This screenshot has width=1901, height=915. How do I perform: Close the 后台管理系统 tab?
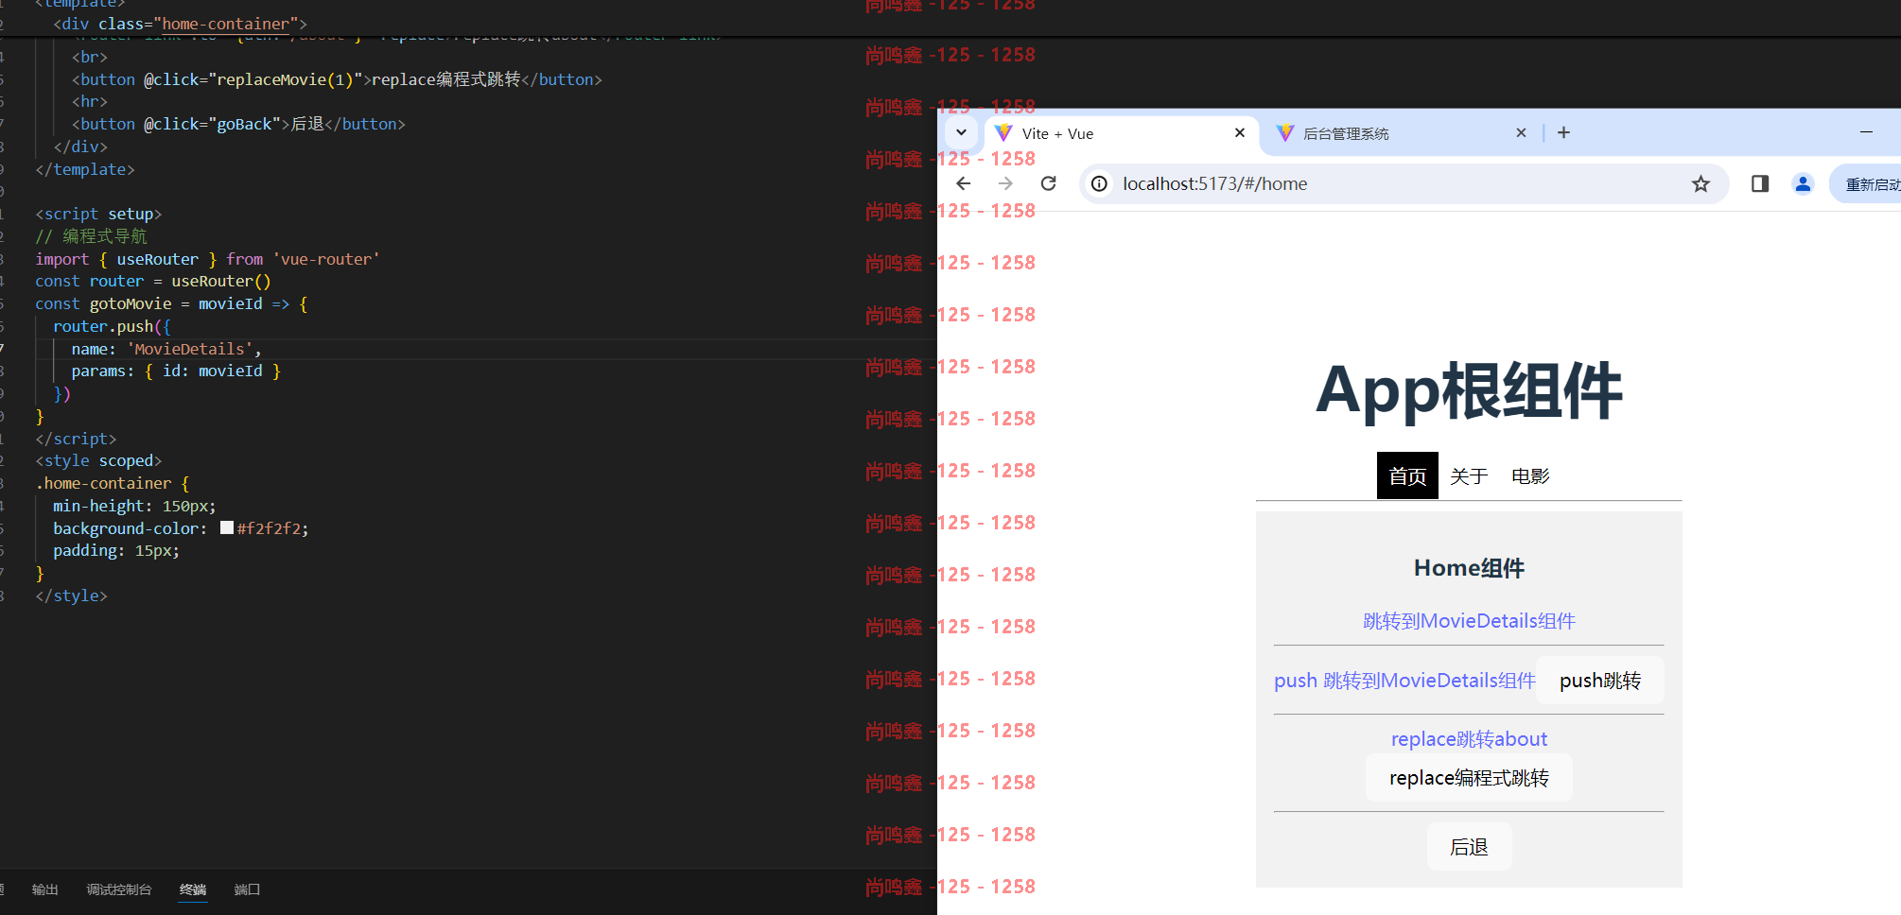pos(1521,132)
